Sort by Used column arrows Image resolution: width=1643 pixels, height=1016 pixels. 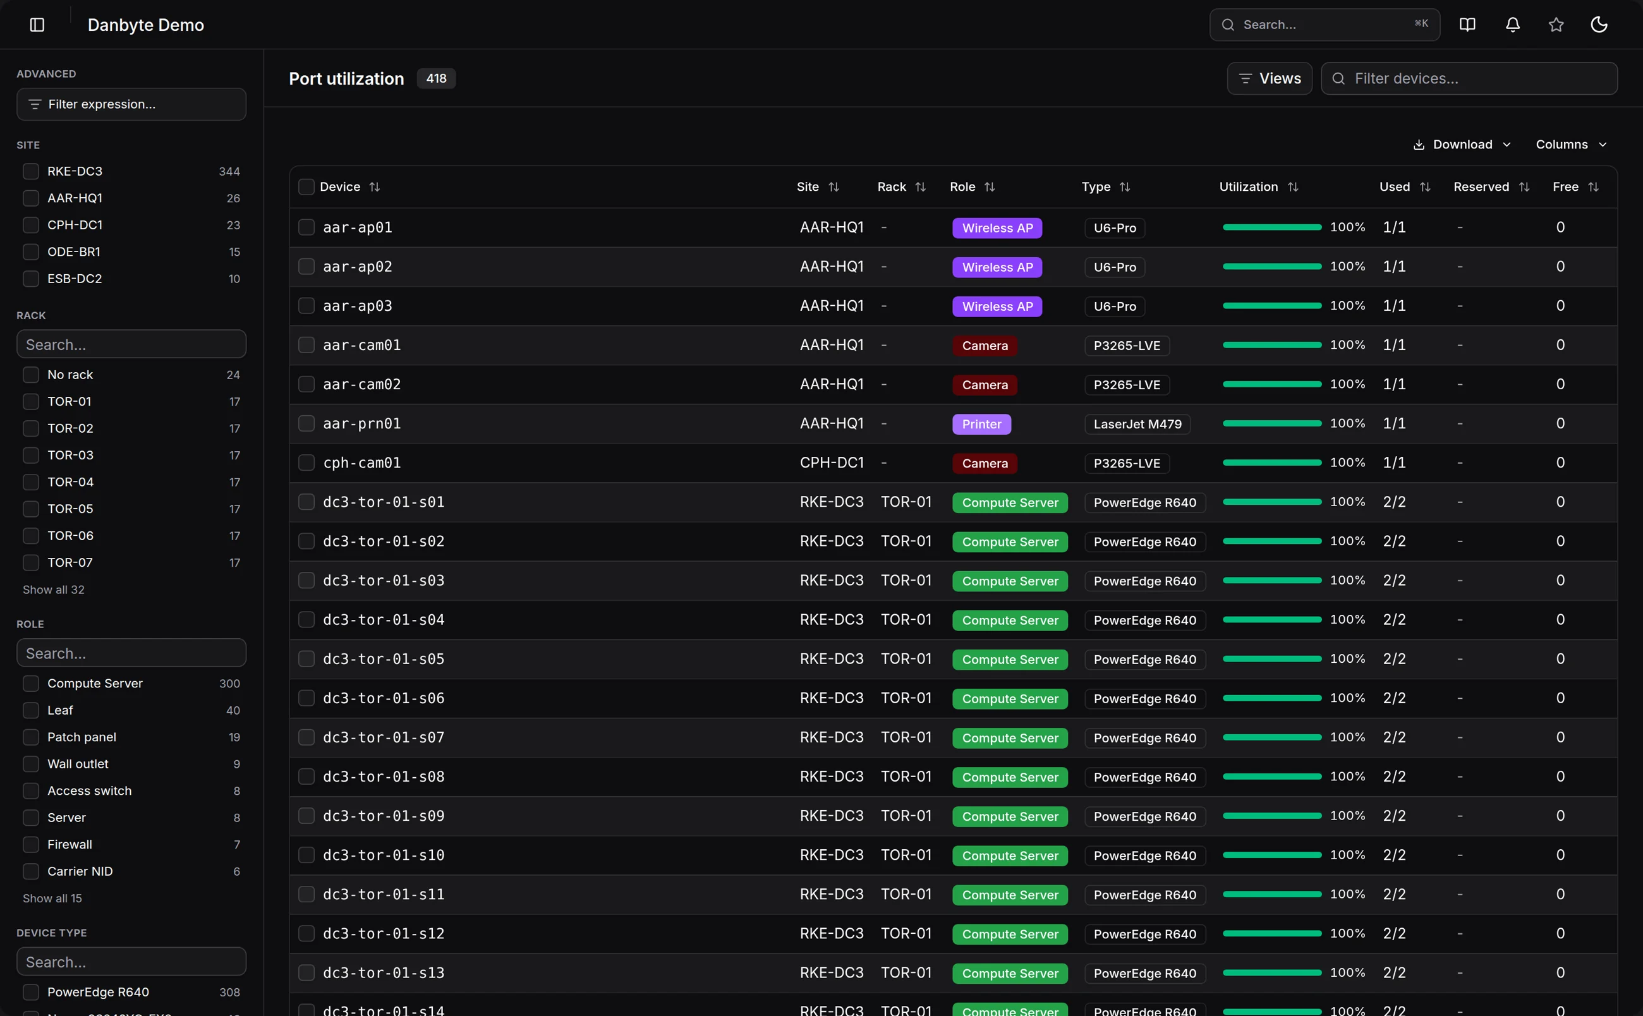(1424, 187)
